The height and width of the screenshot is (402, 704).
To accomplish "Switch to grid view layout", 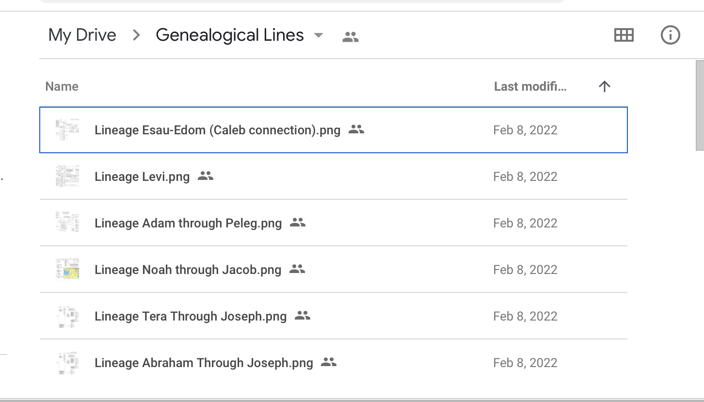I will [x=624, y=34].
